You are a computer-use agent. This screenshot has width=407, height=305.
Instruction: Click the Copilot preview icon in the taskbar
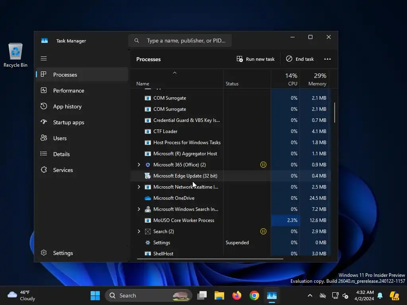pyautogui.click(x=394, y=295)
